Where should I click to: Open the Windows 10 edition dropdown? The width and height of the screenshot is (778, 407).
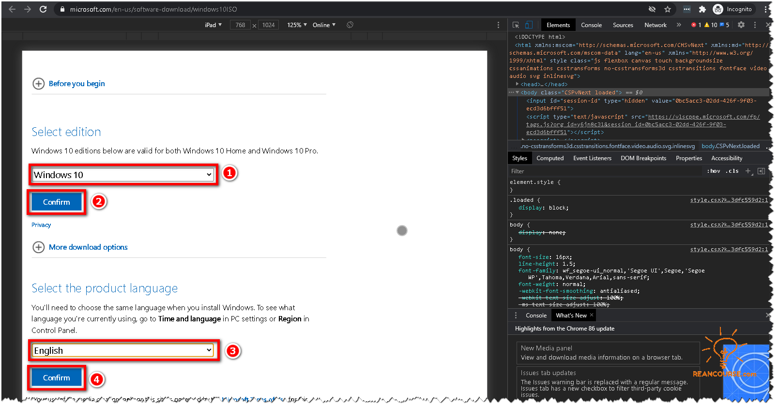(123, 175)
